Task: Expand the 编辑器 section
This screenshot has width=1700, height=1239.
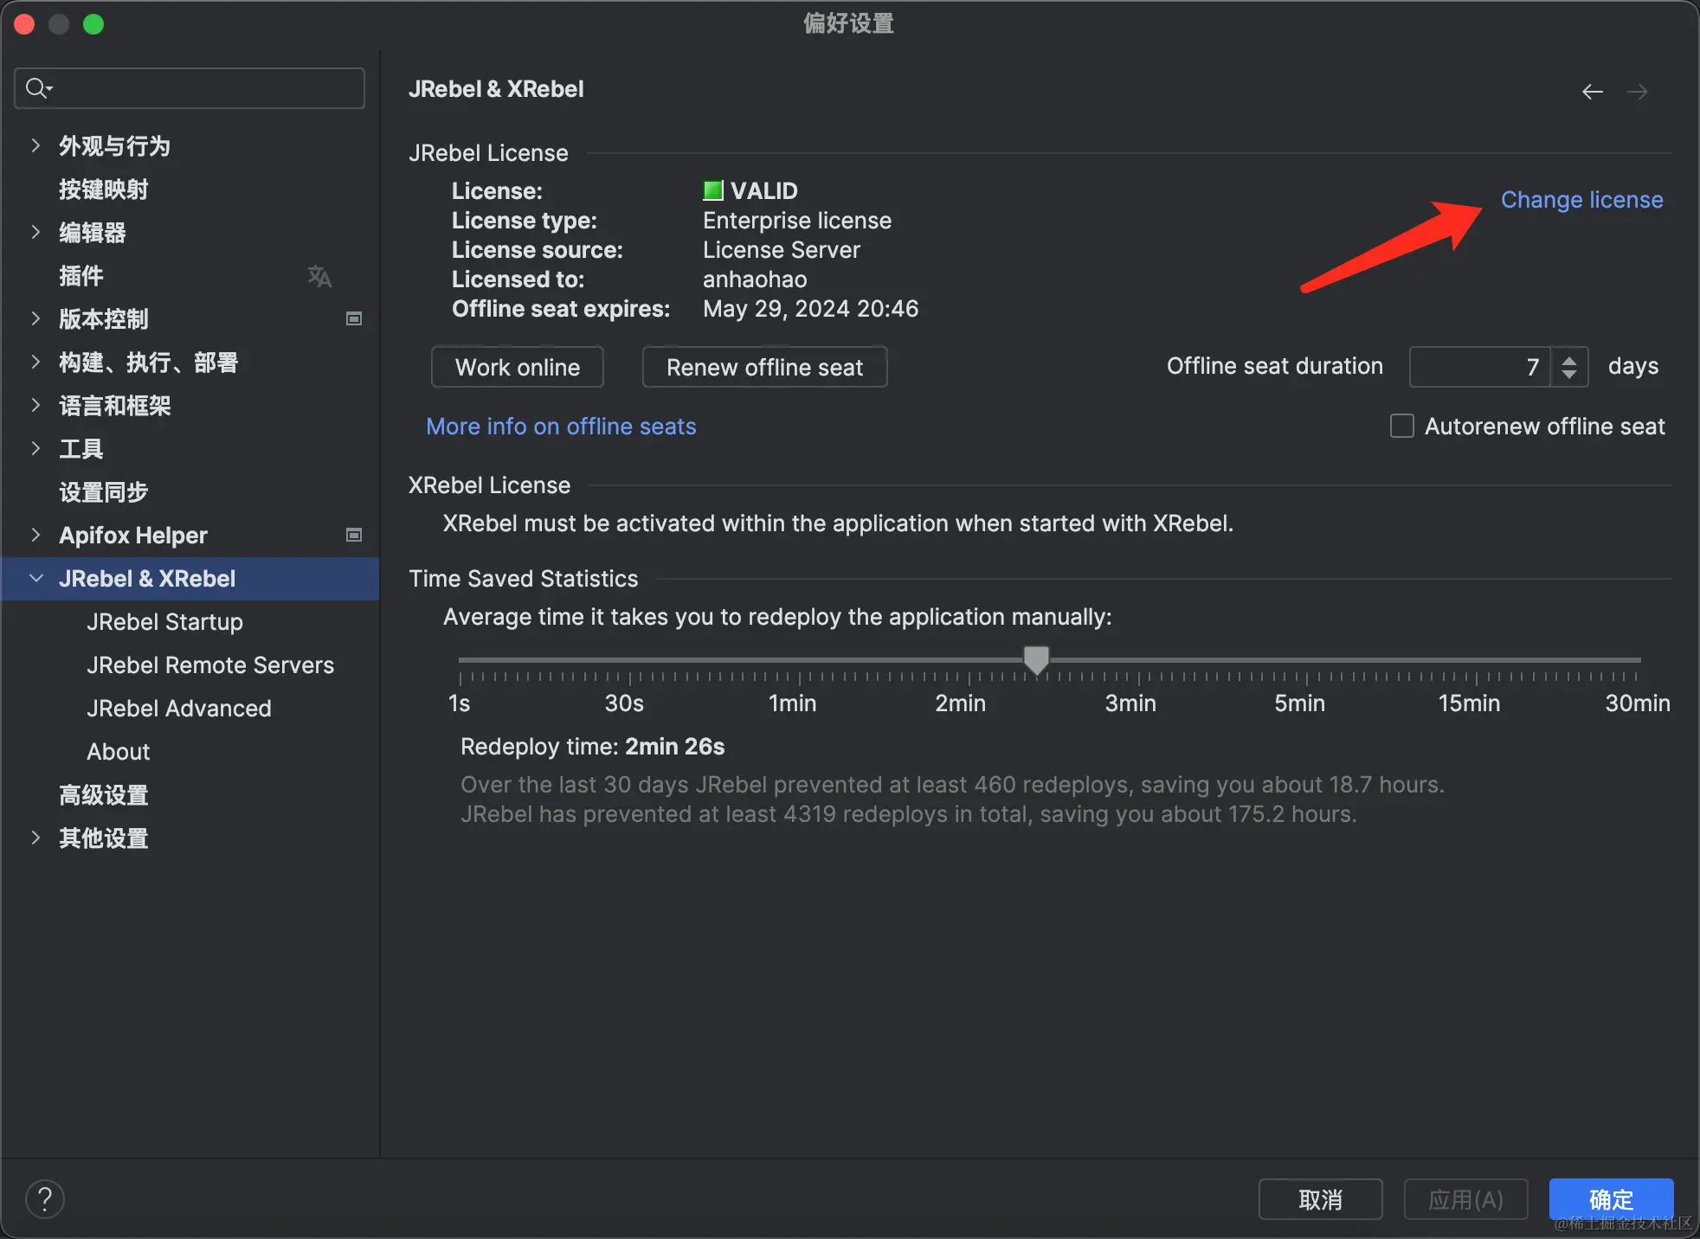Action: [35, 232]
